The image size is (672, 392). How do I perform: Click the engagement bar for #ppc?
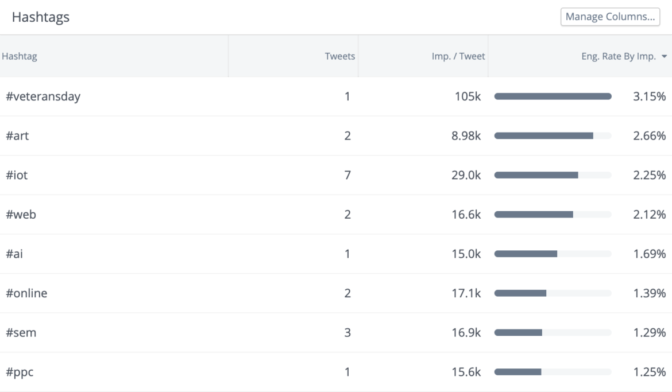[x=519, y=371]
